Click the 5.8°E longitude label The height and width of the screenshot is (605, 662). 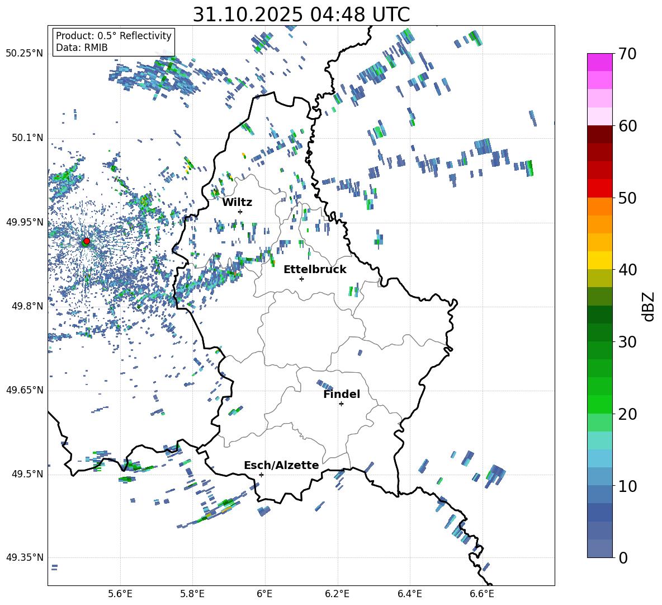click(192, 594)
